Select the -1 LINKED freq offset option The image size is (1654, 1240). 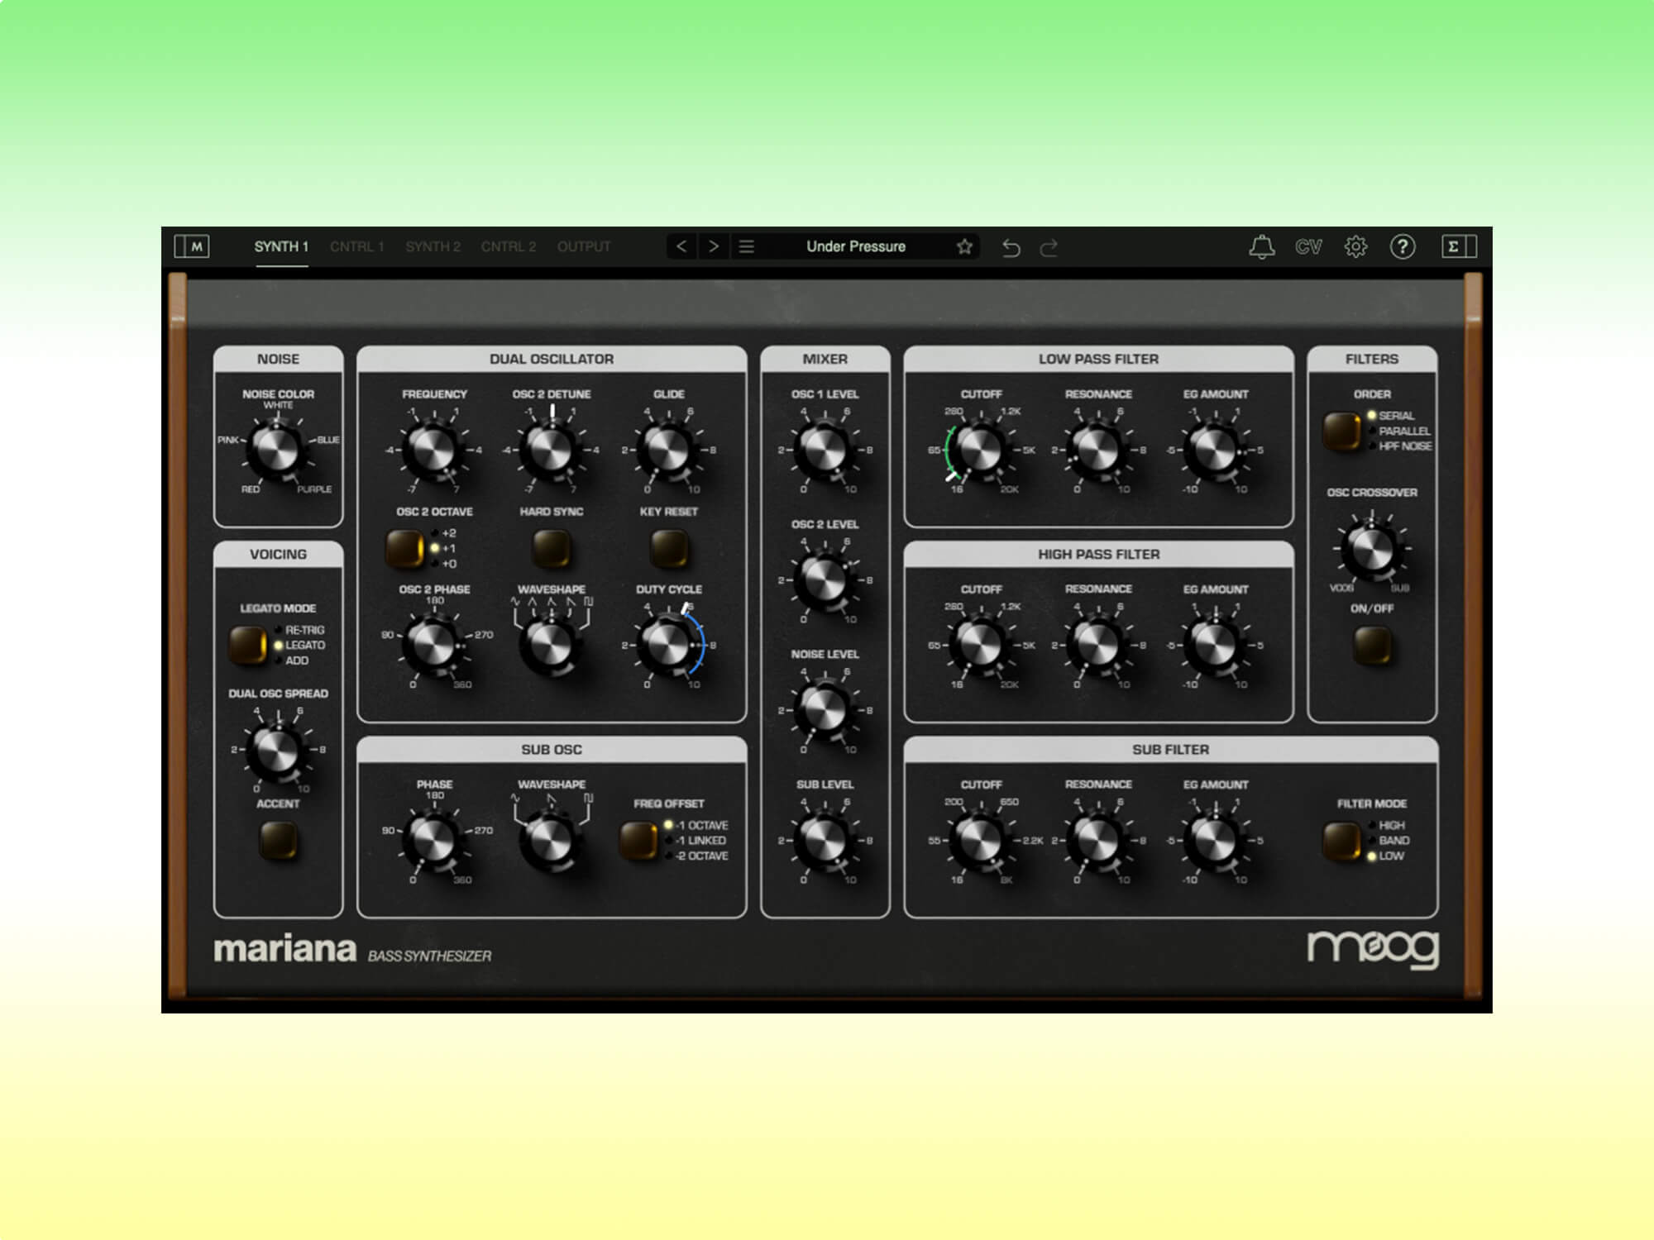point(696,841)
